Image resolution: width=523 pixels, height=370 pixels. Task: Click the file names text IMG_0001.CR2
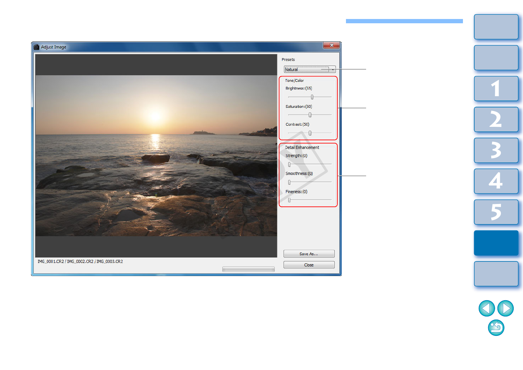[x=51, y=261]
